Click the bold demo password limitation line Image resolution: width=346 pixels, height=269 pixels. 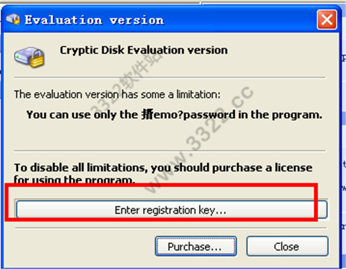pos(174,114)
